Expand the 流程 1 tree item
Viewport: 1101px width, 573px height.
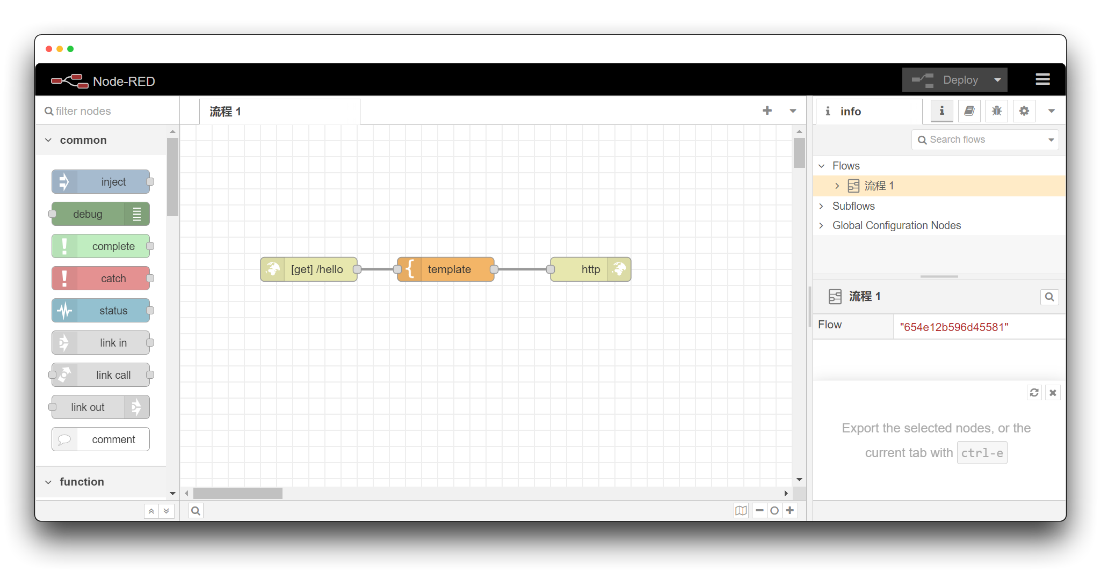click(x=837, y=186)
